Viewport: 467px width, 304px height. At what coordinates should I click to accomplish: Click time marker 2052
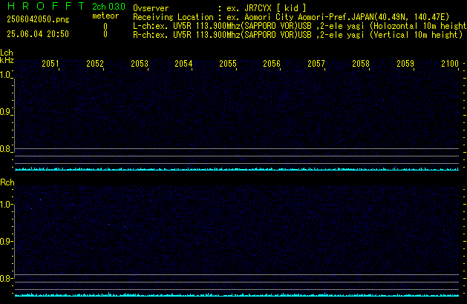coord(95,64)
